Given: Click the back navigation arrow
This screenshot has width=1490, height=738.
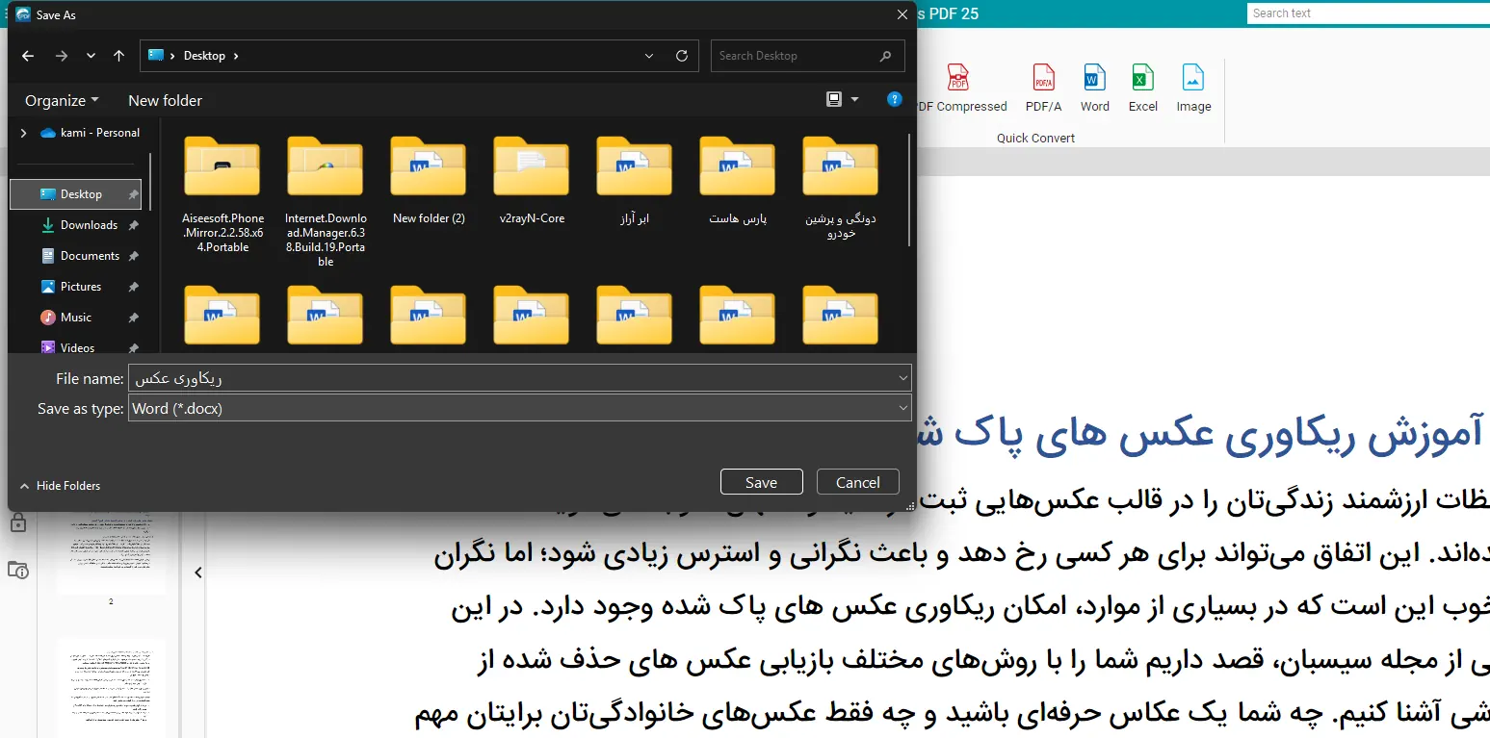Looking at the screenshot, I should (28, 56).
